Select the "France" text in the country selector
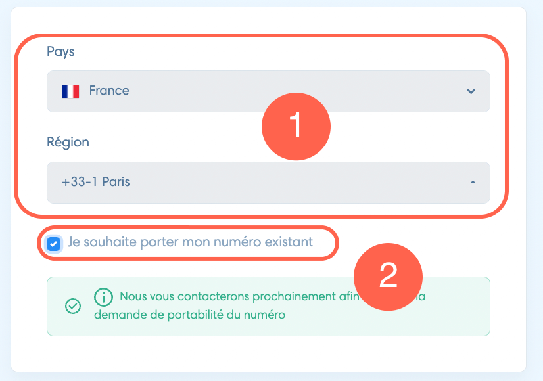The image size is (543, 381). tap(109, 91)
